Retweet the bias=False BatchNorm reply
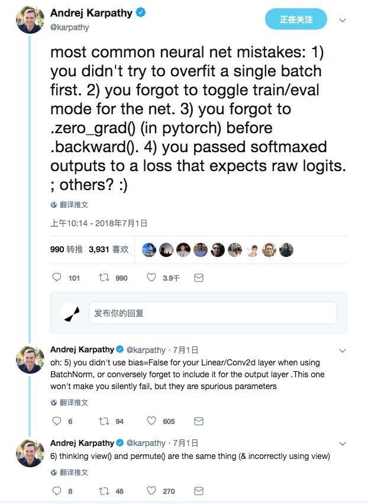 pos(104,421)
